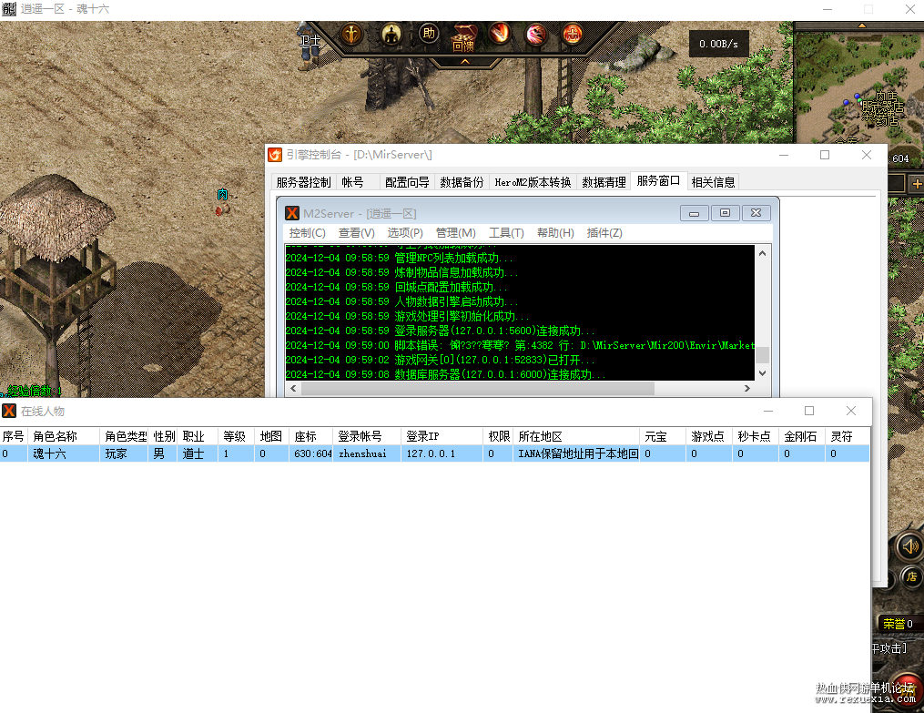Viewport: 924px width, 713px height.
Task: Open the character silhouette icon in game bar
Action: click(391, 35)
